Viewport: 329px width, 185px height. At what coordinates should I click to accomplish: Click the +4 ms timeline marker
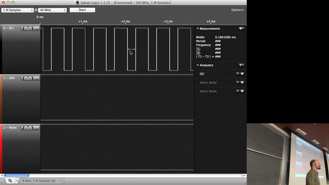coord(211,22)
